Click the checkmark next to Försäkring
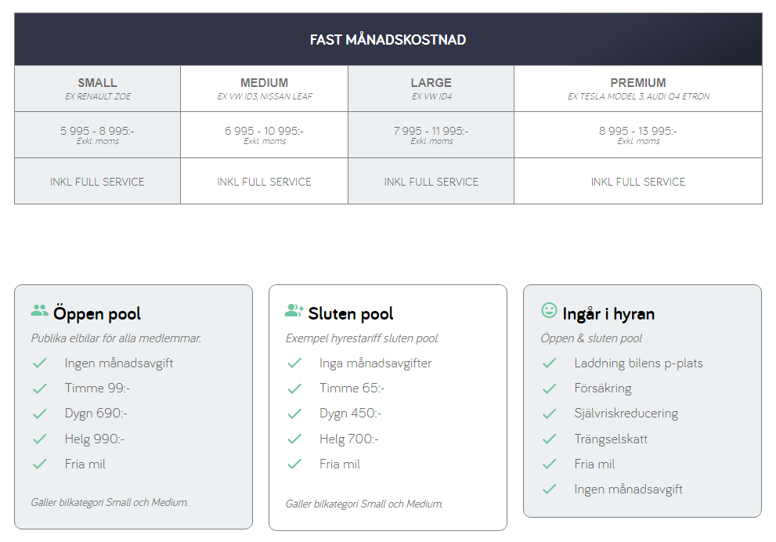 coord(549,388)
